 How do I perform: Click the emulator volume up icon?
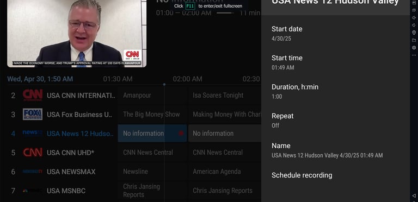point(414,18)
